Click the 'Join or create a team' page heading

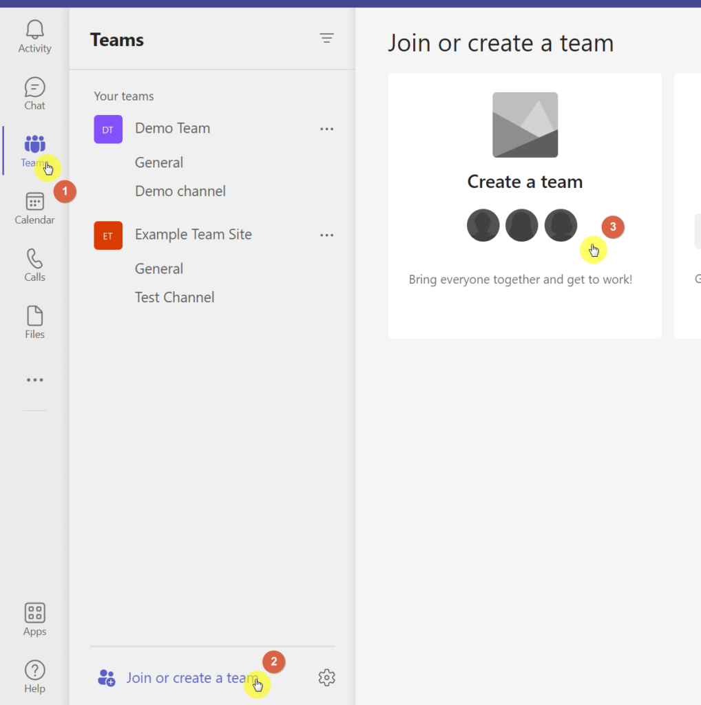click(501, 43)
